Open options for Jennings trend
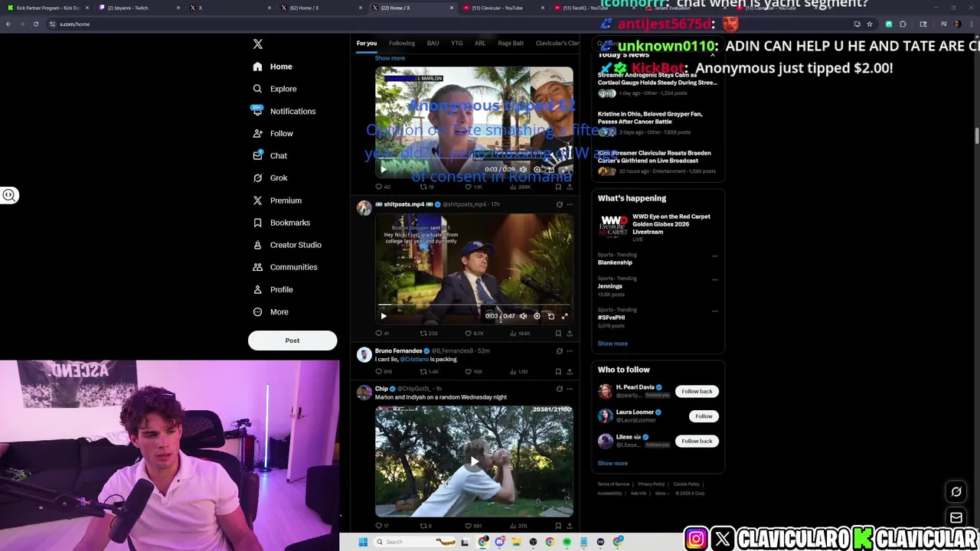Screen dimensions: 980x551 (715, 279)
